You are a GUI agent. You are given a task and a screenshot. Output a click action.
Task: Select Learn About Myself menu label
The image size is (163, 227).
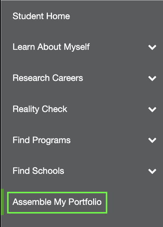point(51,47)
